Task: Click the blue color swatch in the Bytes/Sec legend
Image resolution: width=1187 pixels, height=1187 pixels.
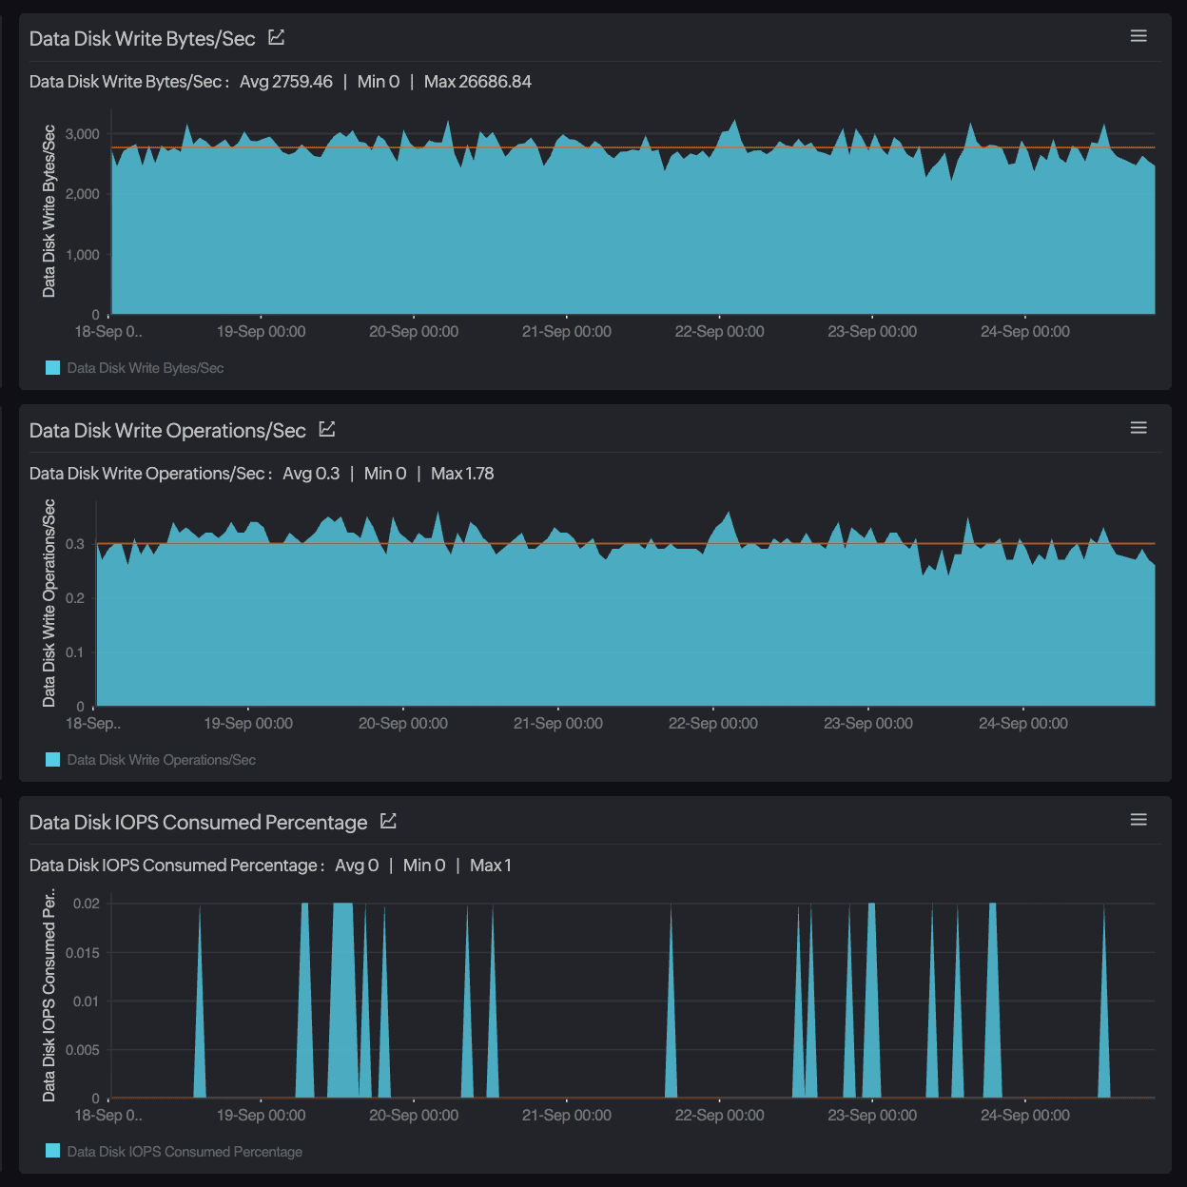Action: (52, 367)
